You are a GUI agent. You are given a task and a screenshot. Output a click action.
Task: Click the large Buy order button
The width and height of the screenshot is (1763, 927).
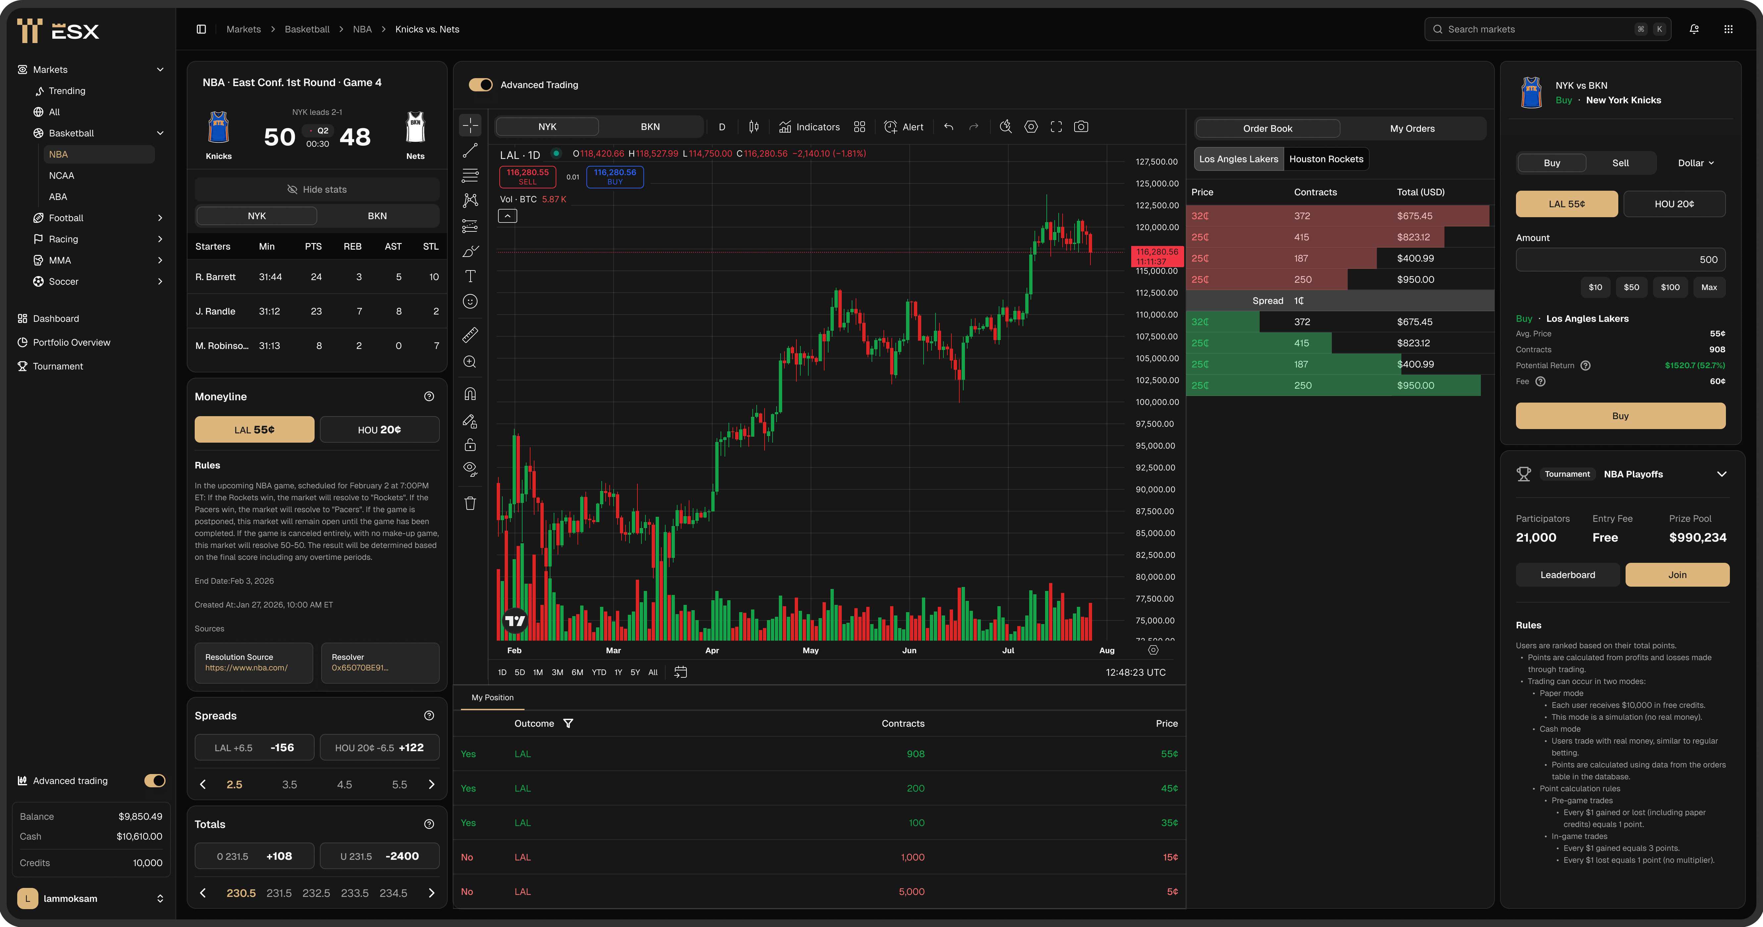click(x=1620, y=416)
